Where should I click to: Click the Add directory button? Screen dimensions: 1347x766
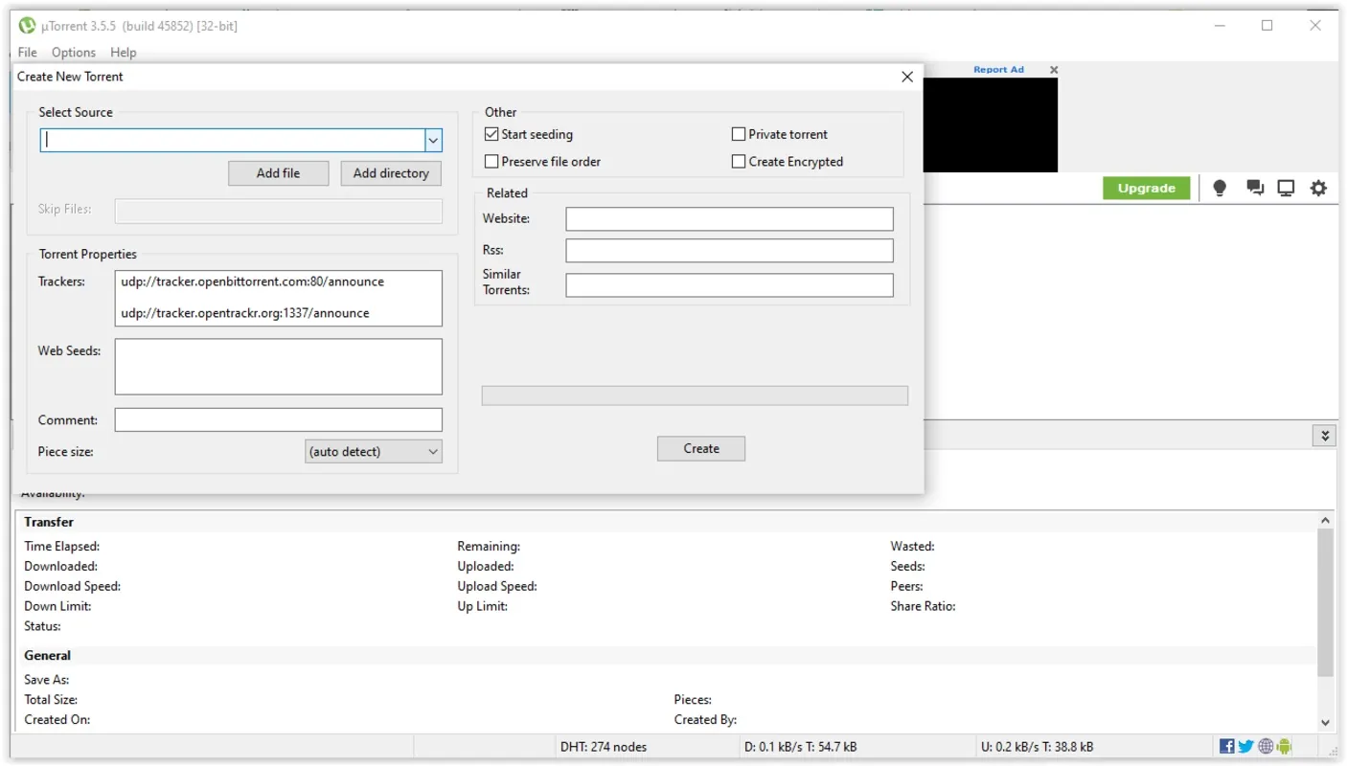click(x=391, y=173)
